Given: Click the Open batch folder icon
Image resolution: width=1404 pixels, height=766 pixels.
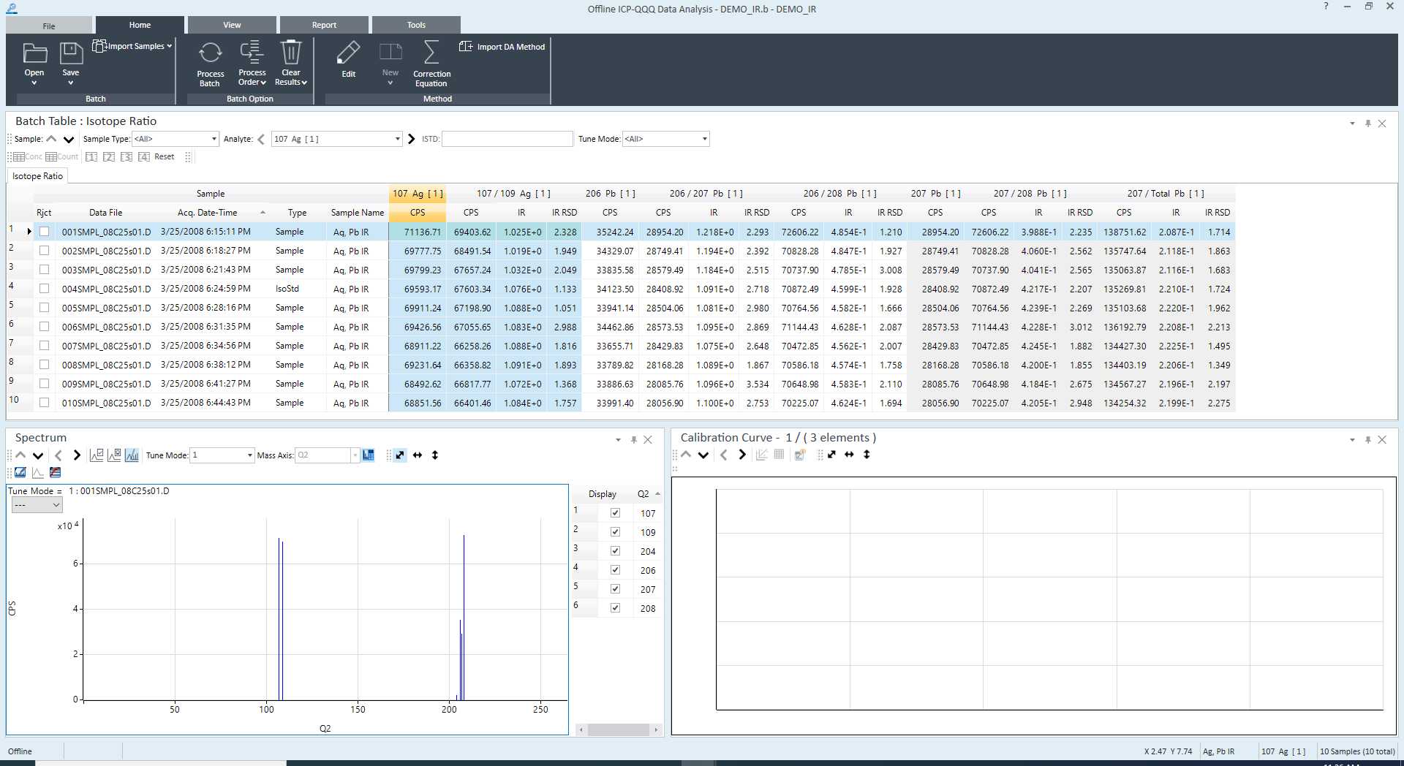Looking at the screenshot, I should click(x=34, y=54).
